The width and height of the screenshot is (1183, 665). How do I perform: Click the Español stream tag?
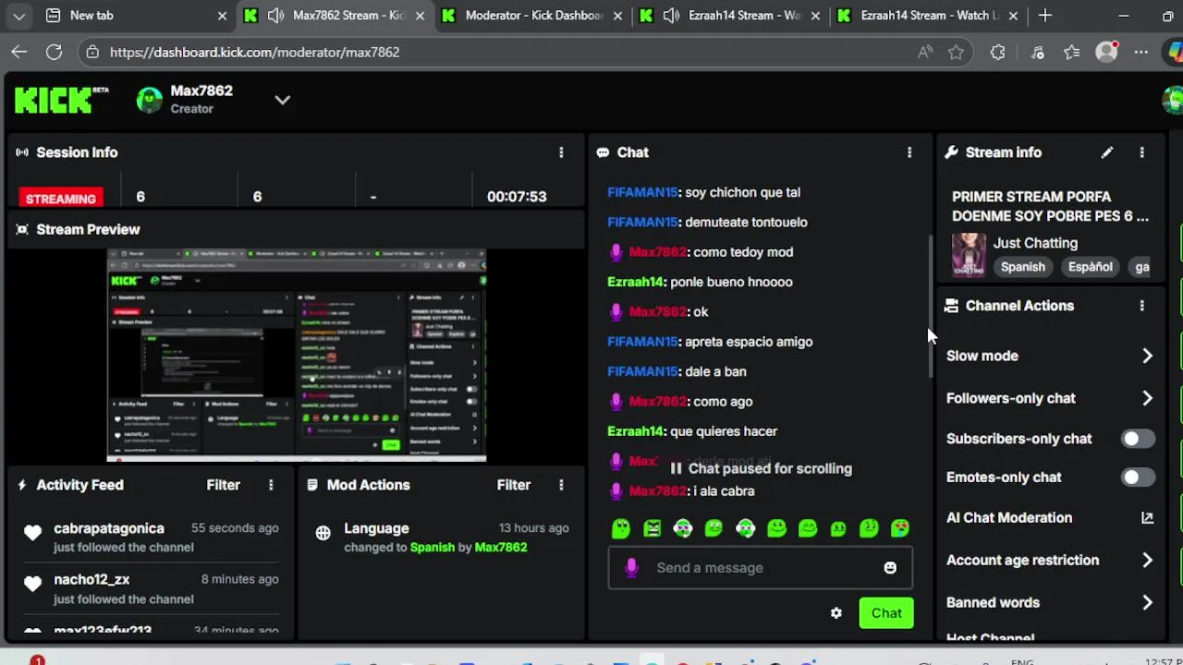coord(1090,267)
